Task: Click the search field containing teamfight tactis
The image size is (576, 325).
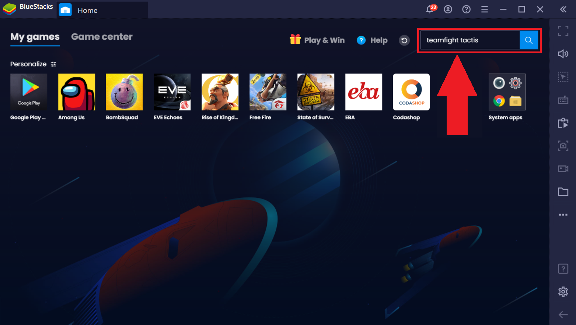Action: (470, 40)
